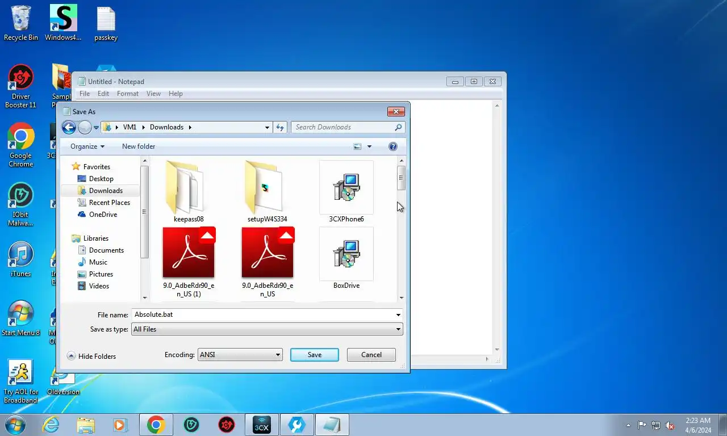Image resolution: width=727 pixels, height=436 pixels.
Task: Create a New folder
Action: (x=139, y=146)
